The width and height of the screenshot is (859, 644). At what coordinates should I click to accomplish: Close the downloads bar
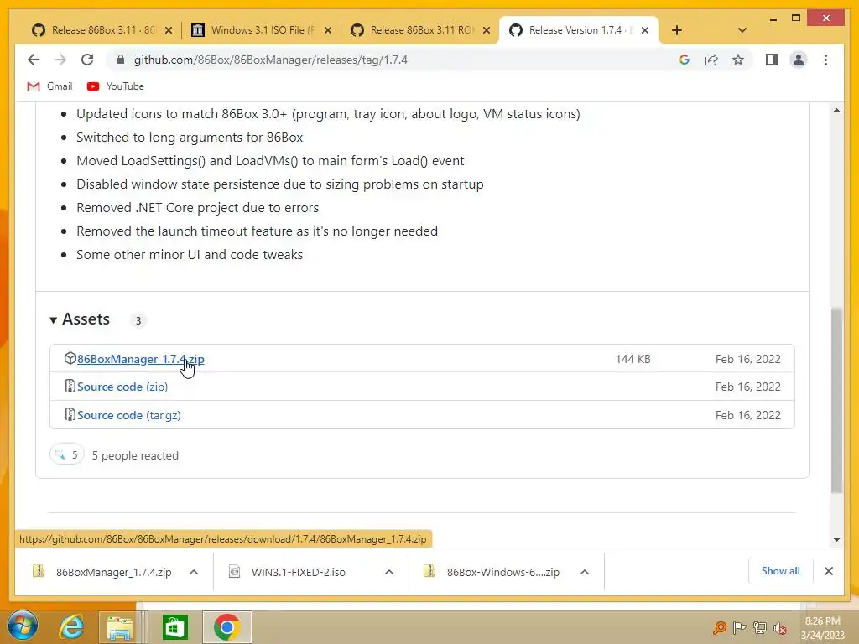point(828,571)
